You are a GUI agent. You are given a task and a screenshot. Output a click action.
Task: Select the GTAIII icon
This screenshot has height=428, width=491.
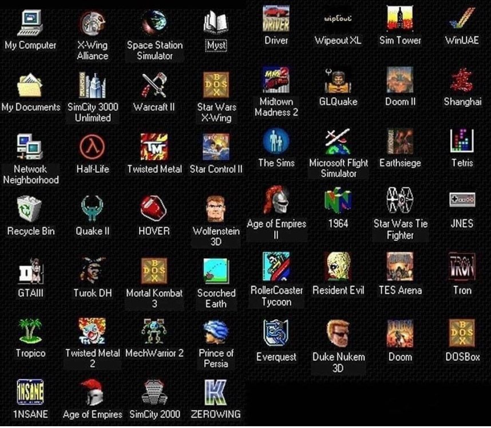[30, 270]
